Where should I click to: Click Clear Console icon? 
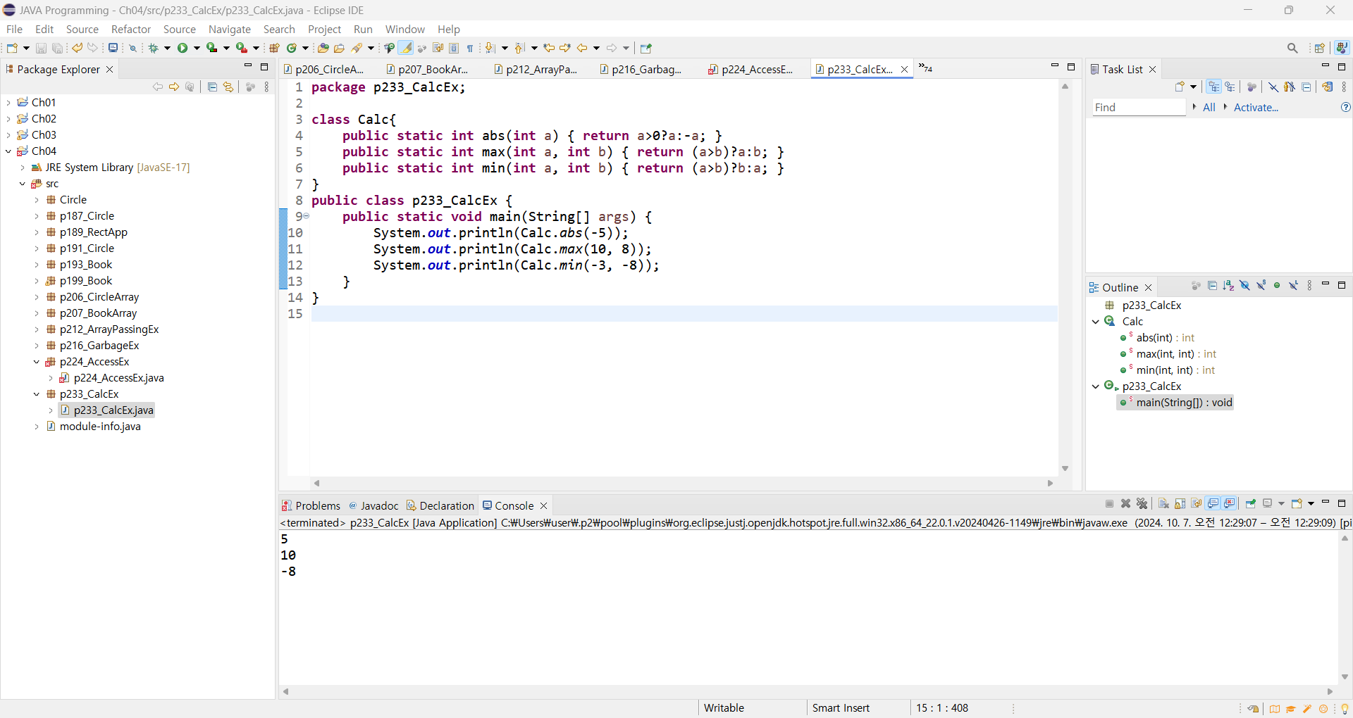pyautogui.click(x=1163, y=503)
